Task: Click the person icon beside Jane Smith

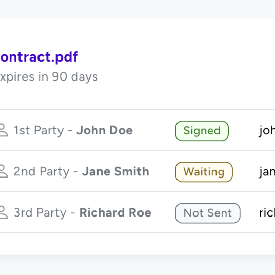Action: point(4,171)
